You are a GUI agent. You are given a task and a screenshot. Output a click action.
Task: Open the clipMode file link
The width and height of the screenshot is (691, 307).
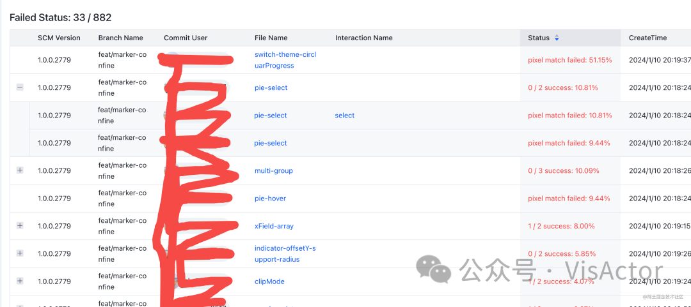(270, 281)
